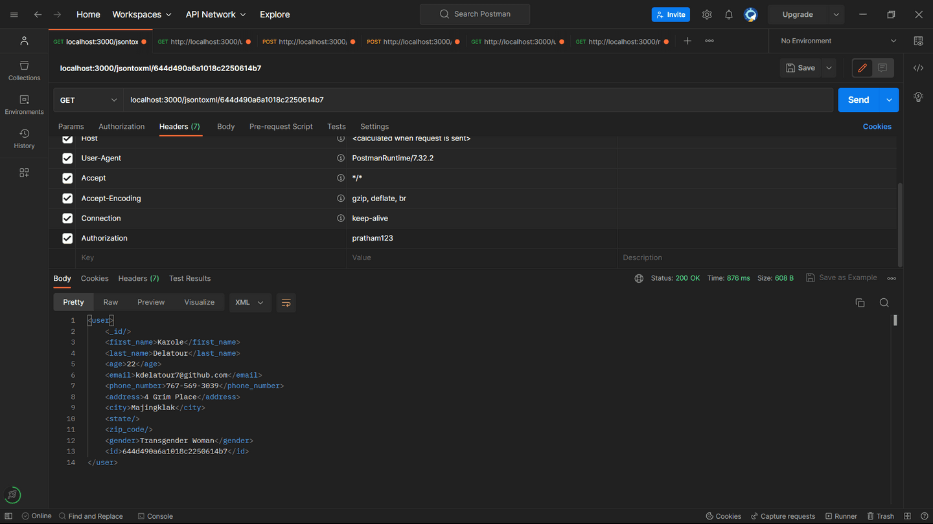Image resolution: width=933 pixels, height=524 pixels.
Task: Uncheck the User-Agent header checkbox
Action: click(x=67, y=158)
